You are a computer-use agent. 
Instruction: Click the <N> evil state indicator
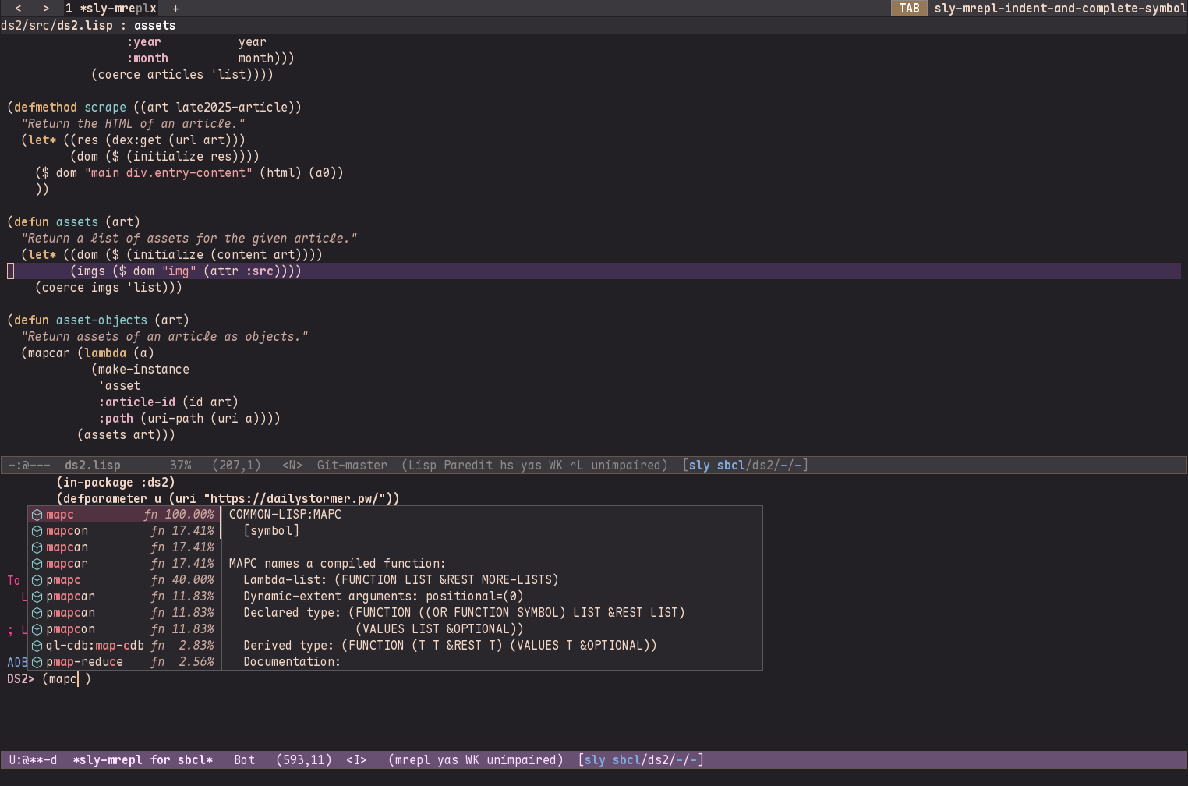[292, 466]
